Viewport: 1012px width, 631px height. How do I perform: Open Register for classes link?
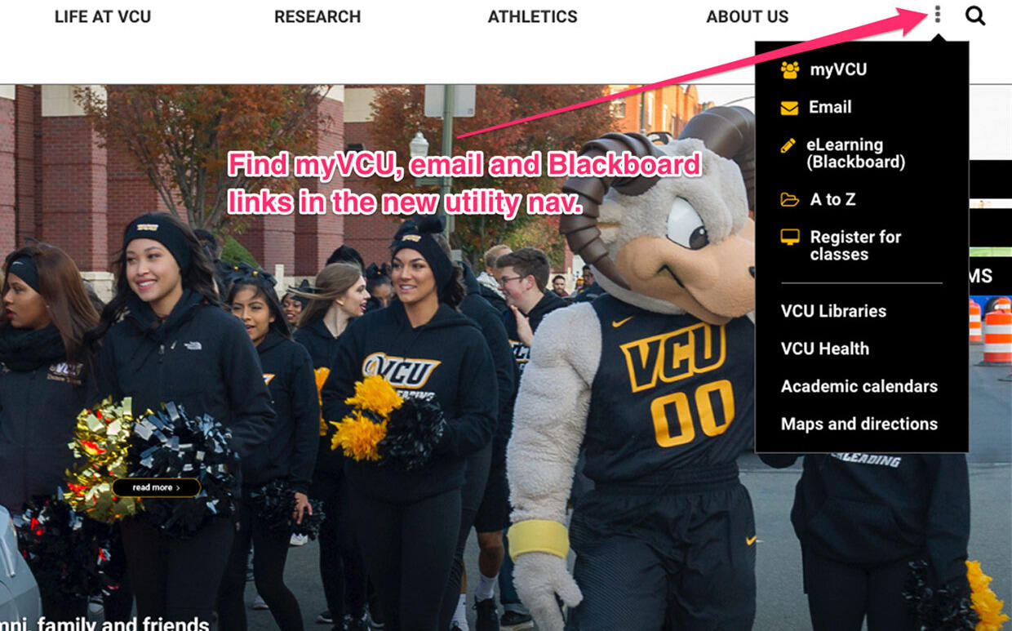[x=855, y=246]
